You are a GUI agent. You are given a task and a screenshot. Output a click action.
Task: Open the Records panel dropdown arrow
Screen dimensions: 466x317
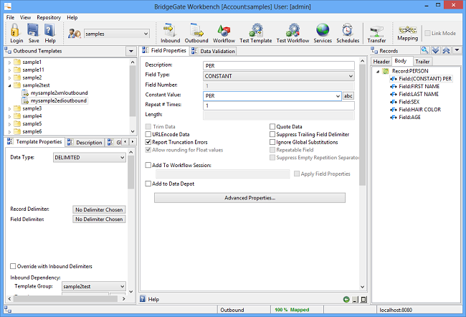tap(457, 50)
